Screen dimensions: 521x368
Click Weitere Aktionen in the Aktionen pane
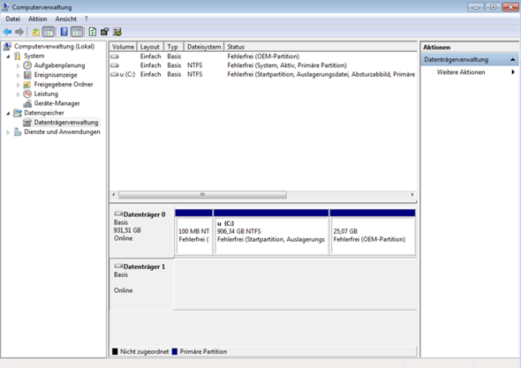[461, 72]
